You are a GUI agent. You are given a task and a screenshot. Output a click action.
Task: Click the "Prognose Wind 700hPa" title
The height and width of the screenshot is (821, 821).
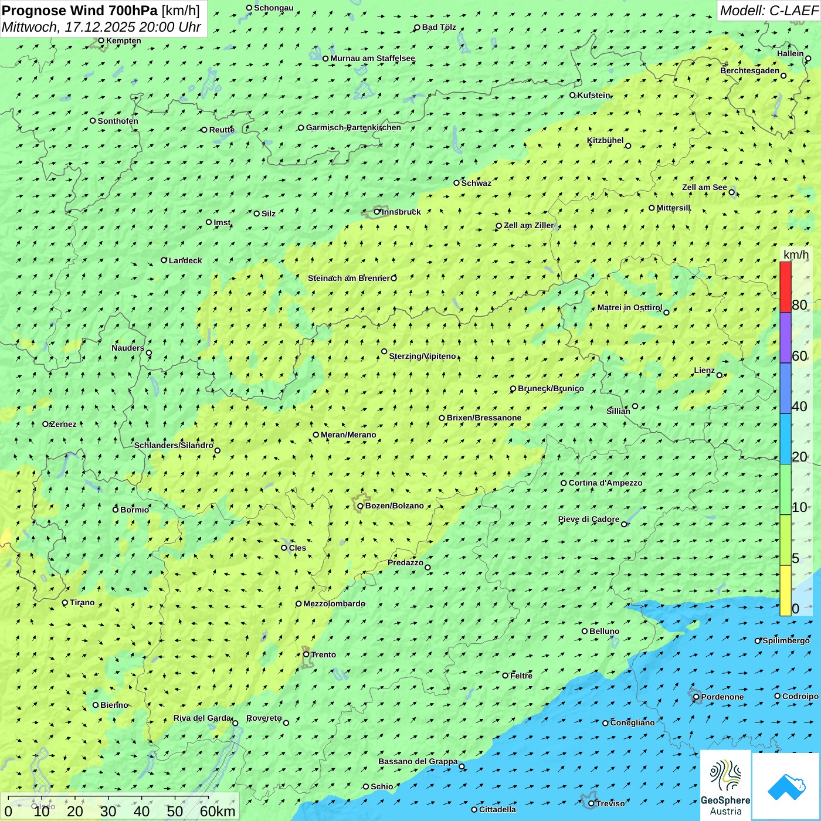coord(80,11)
